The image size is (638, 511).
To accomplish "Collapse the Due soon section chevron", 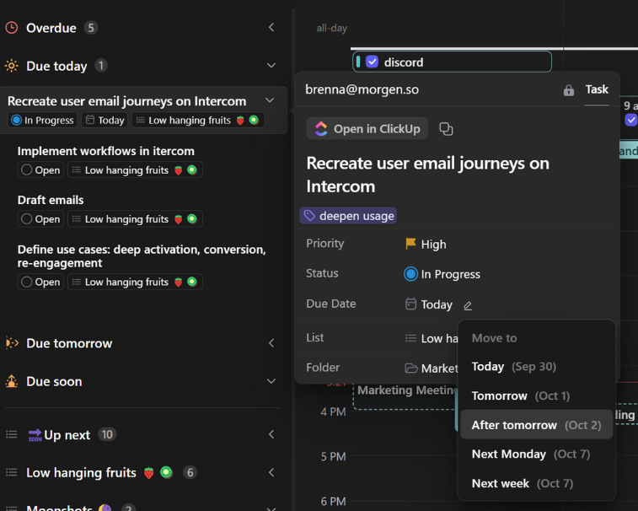I will 271,381.
